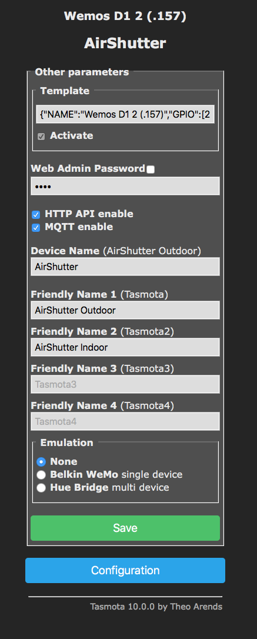Click the Friendly Name 3 field

[x=125, y=384]
